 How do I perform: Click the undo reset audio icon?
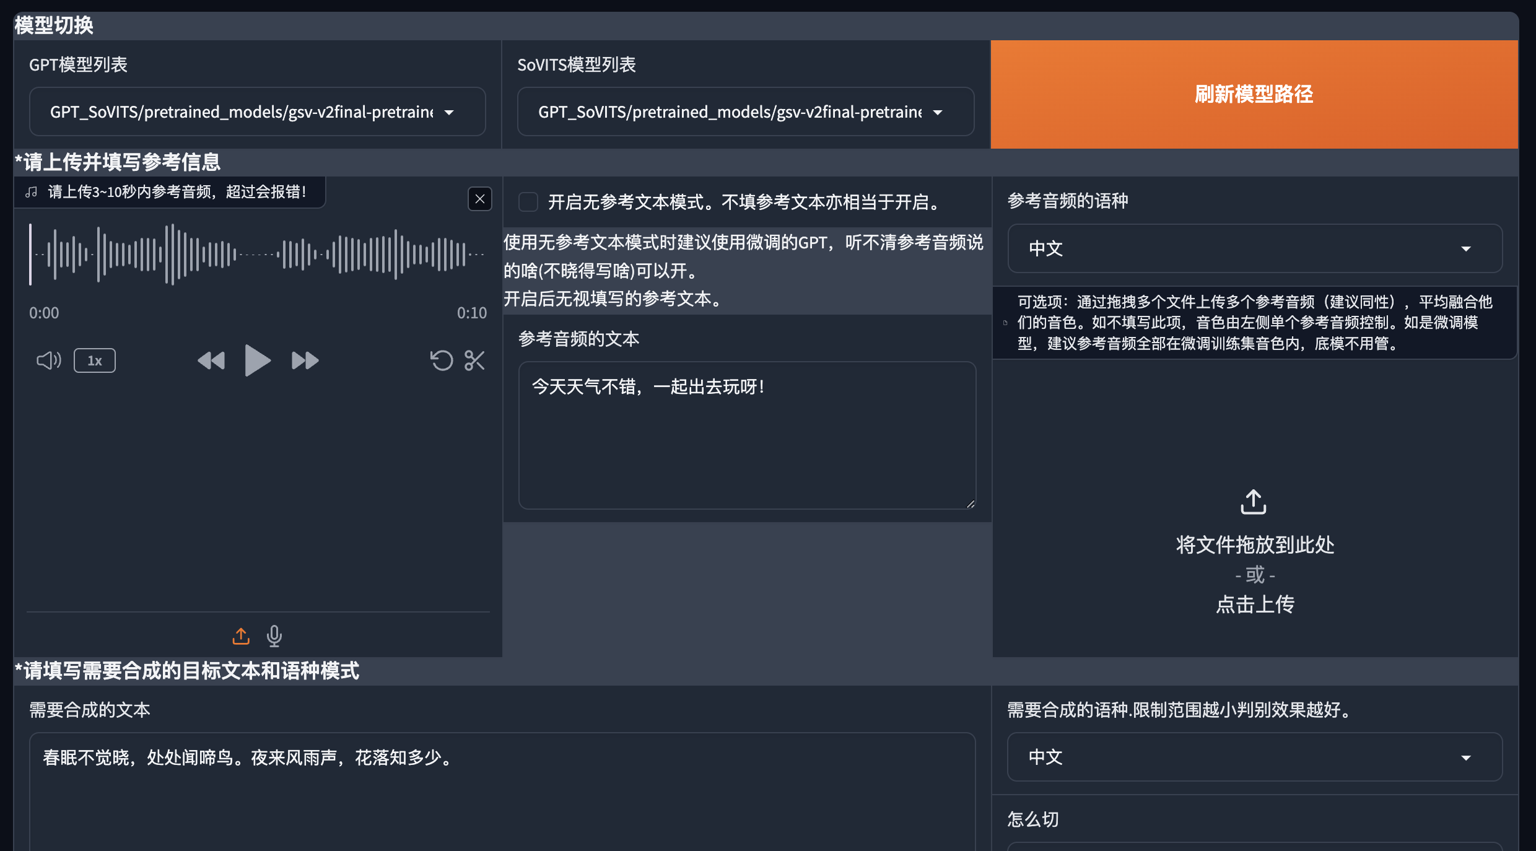(442, 360)
